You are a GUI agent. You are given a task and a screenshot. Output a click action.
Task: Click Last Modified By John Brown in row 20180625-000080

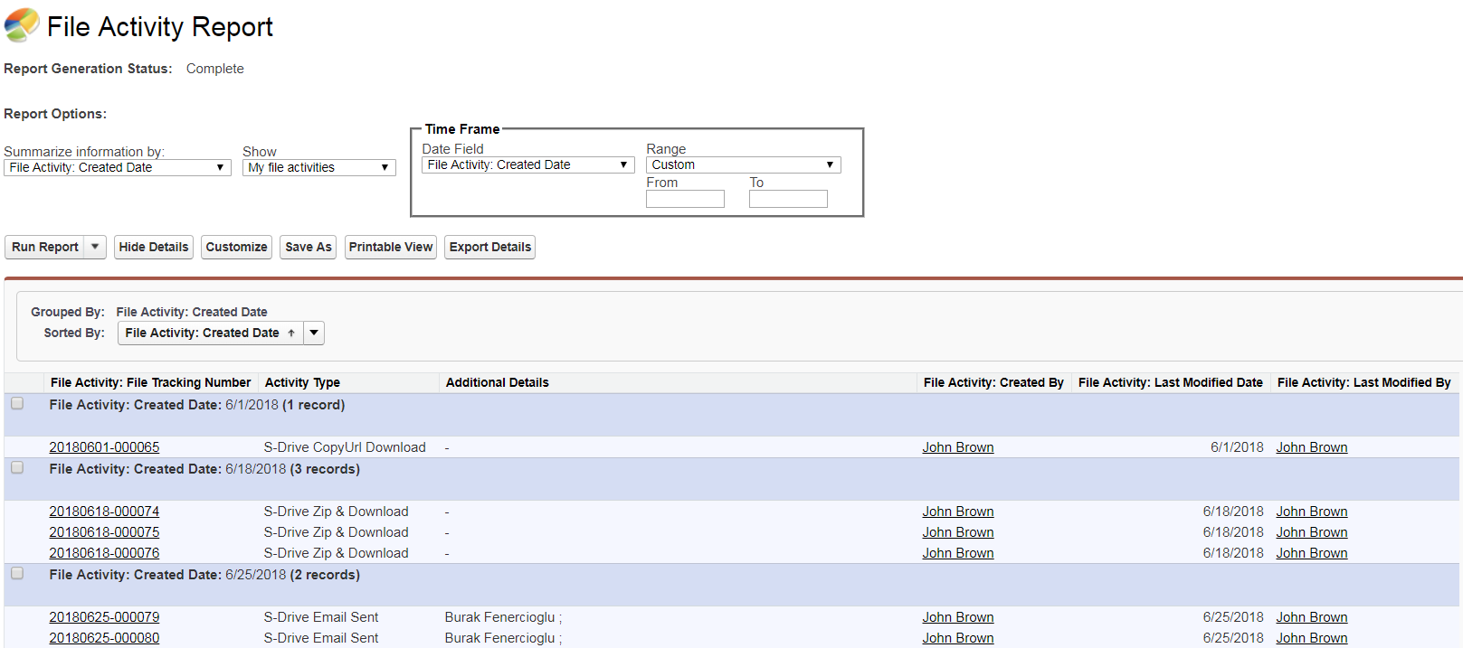[1312, 638]
